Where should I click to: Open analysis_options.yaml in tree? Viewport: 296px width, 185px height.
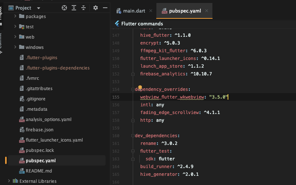click(x=49, y=119)
